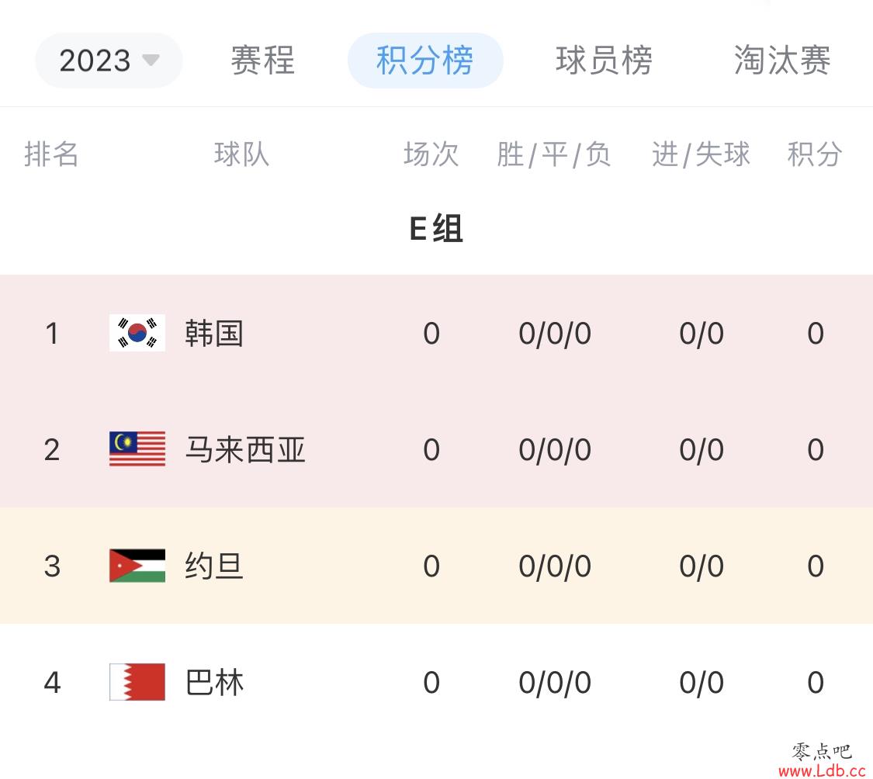
Task: Open team 韩国 details
Action: [214, 334]
